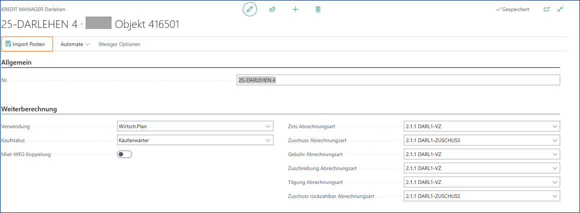Open record in new window icon

(x=546, y=9)
